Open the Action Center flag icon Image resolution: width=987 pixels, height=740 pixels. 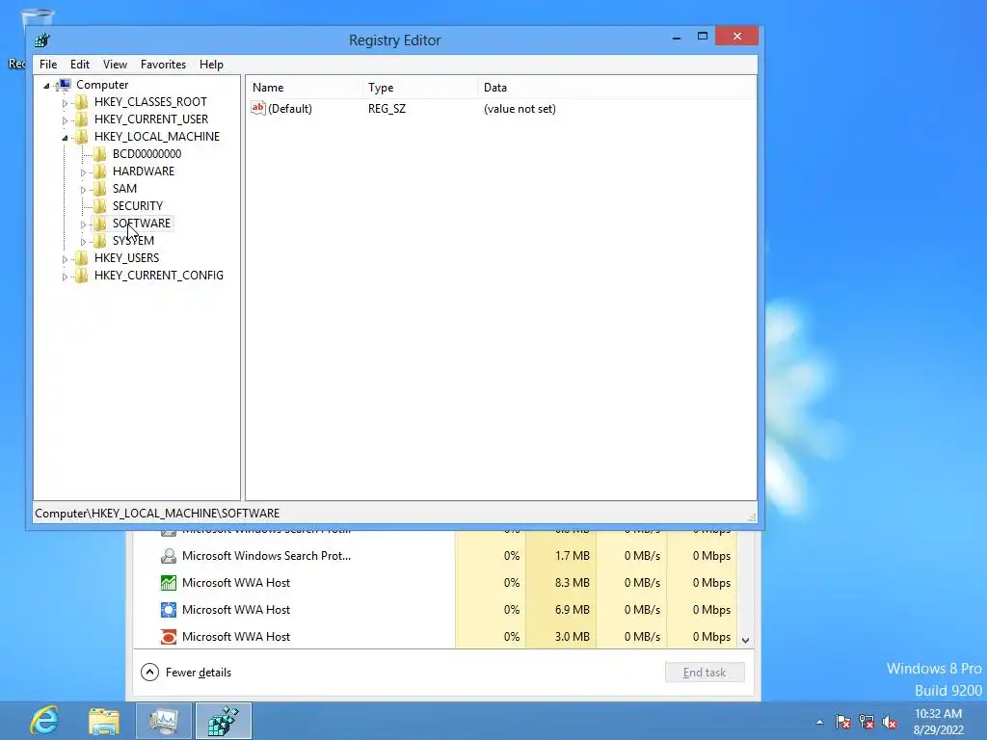click(x=842, y=722)
